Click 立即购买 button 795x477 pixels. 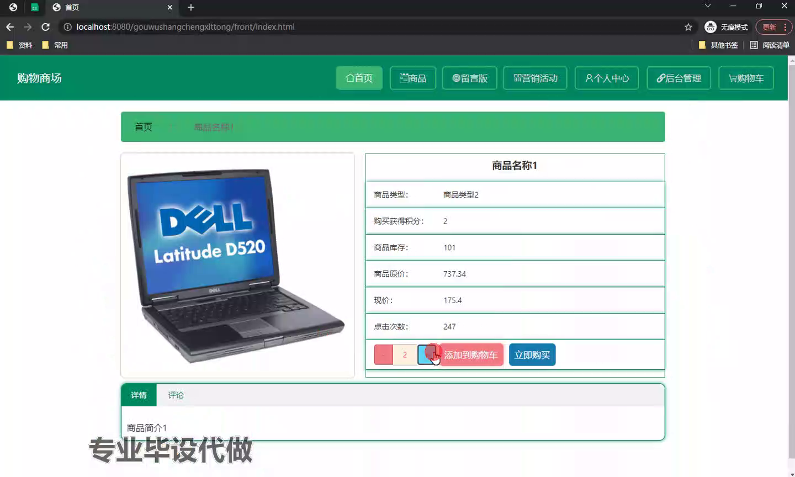(x=532, y=355)
